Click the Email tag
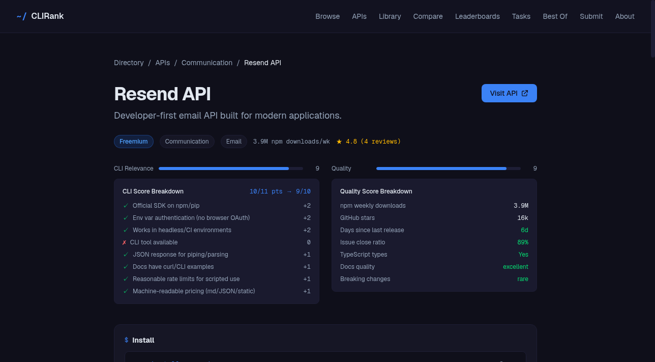 pyautogui.click(x=233, y=142)
